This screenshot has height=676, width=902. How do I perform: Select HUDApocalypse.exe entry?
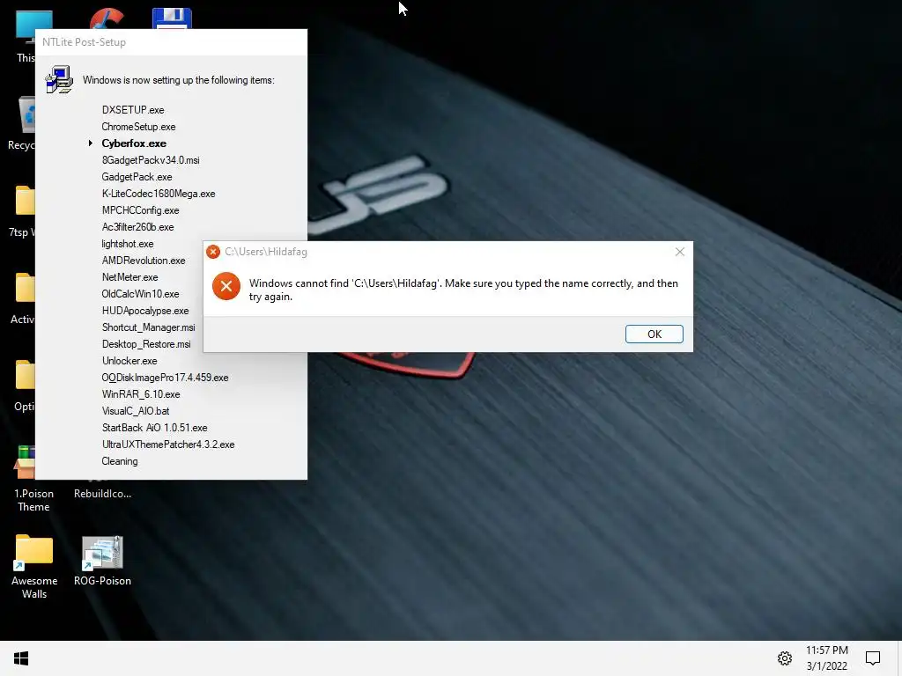pos(145,311)
